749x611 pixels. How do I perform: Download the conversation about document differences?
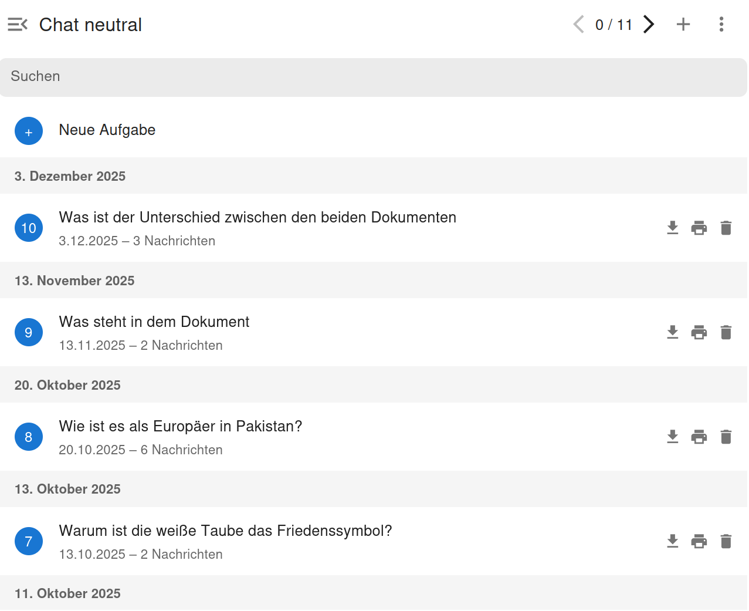pyautogui.click(x=672, y=228)
